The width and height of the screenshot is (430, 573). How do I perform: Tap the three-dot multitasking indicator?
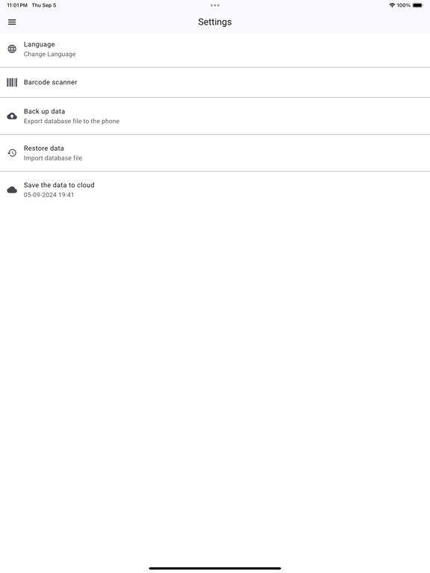(215, 5)
